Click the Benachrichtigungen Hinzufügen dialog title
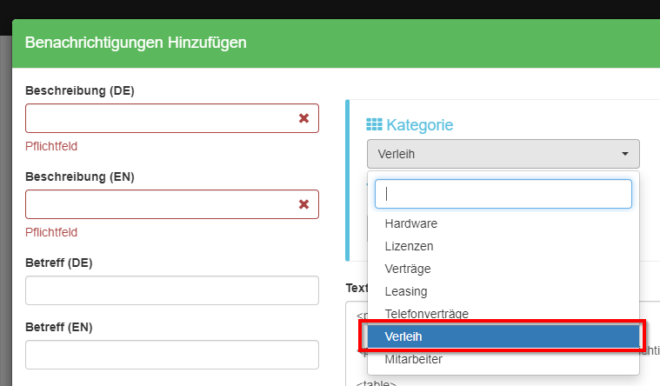 click(x=136, y=43)
